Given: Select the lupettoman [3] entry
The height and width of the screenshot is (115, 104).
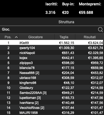Looking at the screenshot, I should (52, 98).
